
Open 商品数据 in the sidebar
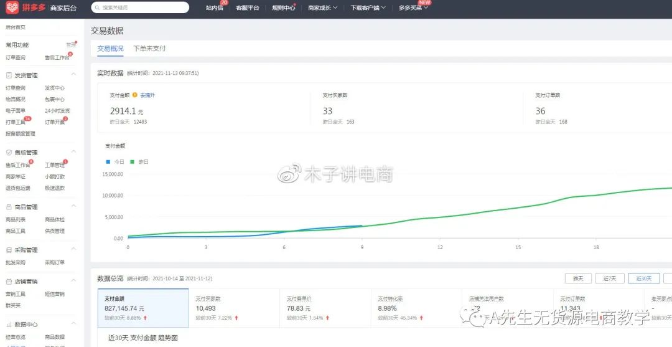55,337
